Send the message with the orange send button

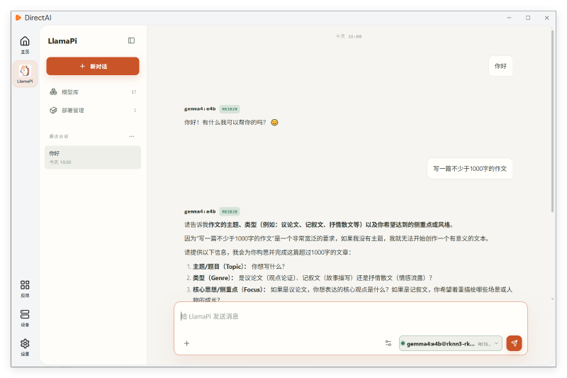click(514, 343)
